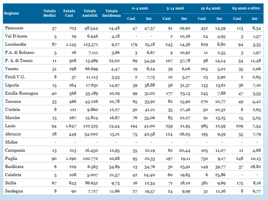Click the Molise row label

[11, 142]
